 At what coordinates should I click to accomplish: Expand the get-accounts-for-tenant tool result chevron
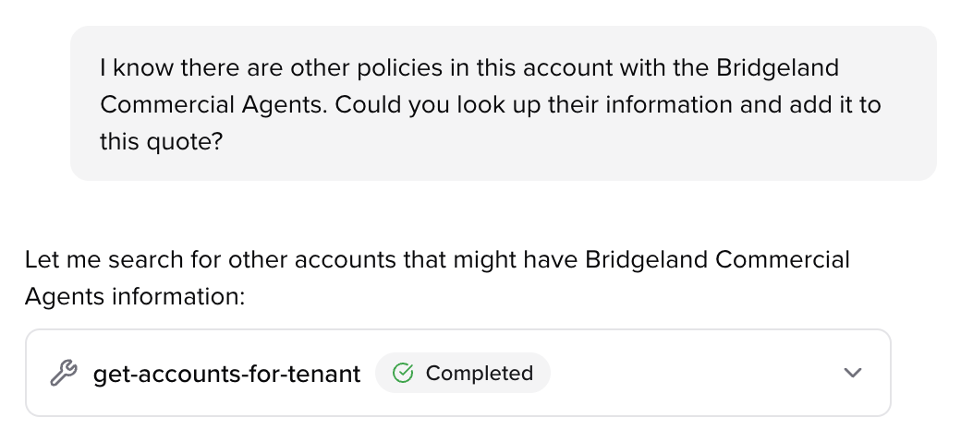coord(853,374)
